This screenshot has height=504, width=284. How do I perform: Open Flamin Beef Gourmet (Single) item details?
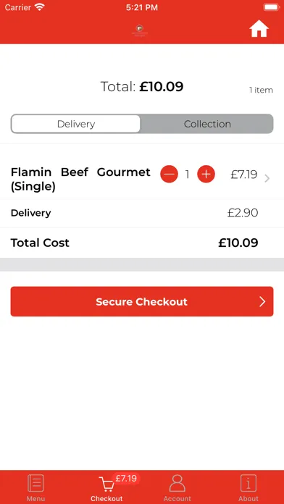(x=80, y=179)
